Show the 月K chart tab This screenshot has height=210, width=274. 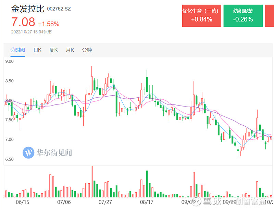[x=70, y=50]
